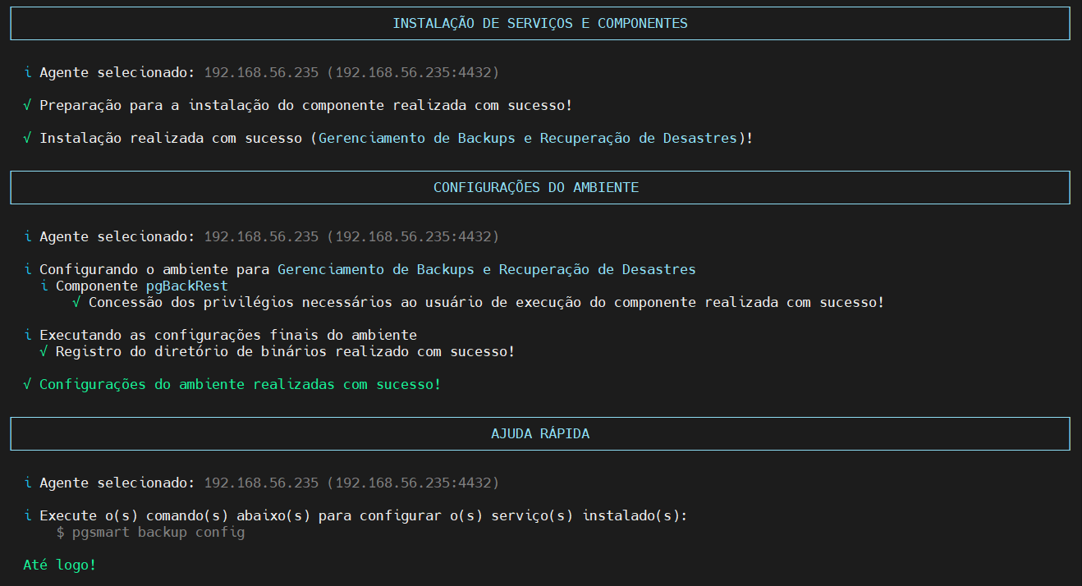
Task: Click 'Preparação para a instalação do componente' line
Action: [298, 105]
